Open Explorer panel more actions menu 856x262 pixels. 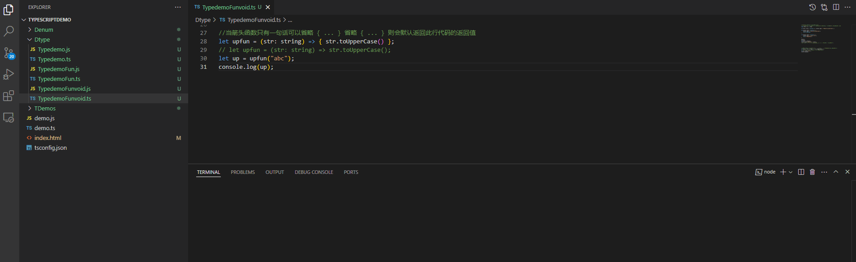click(178, 7)
